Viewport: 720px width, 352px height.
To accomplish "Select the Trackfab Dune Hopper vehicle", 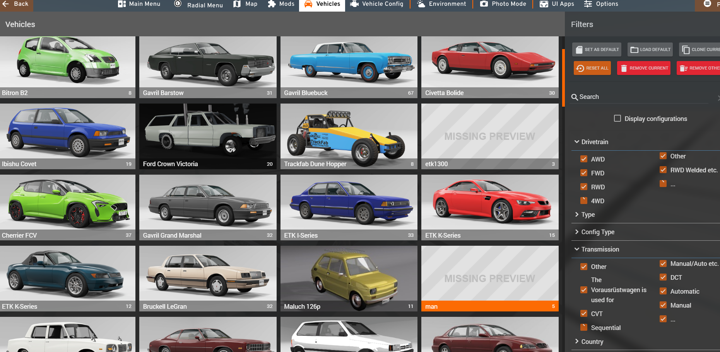I will [x=349, y=136].
